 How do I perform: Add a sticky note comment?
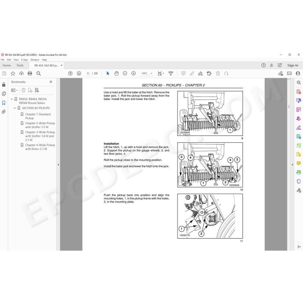coord(183,74)
